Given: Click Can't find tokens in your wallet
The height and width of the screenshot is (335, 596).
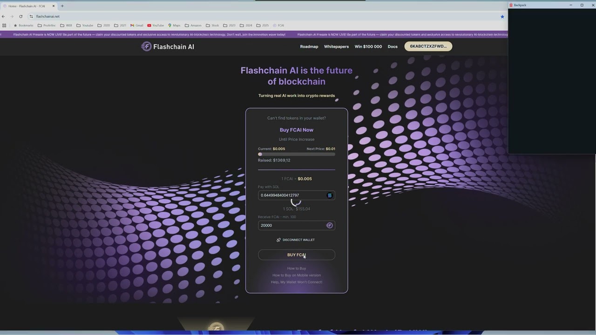Looking at the screenshot, I should (x=297, y=118).
